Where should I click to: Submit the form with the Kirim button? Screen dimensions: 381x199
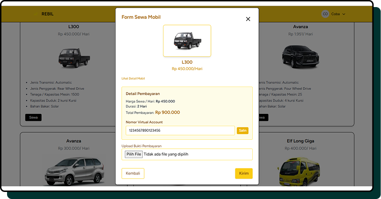[x=244, y=174]
